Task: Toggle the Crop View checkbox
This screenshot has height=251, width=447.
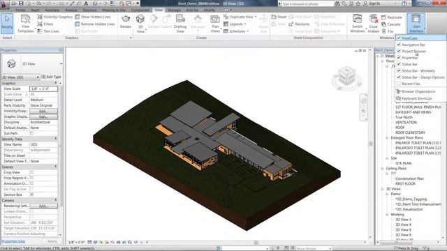Action: [31, 172]
